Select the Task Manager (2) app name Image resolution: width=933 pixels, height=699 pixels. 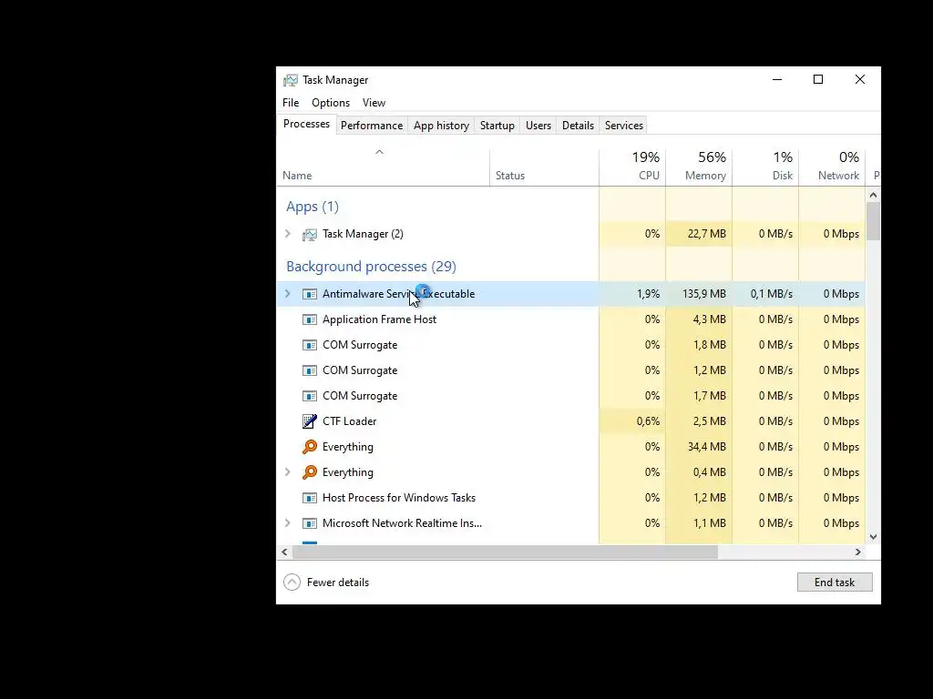[363, 234]
